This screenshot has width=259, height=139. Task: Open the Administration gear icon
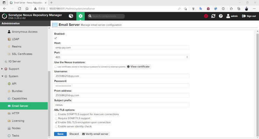click(80, 16)
